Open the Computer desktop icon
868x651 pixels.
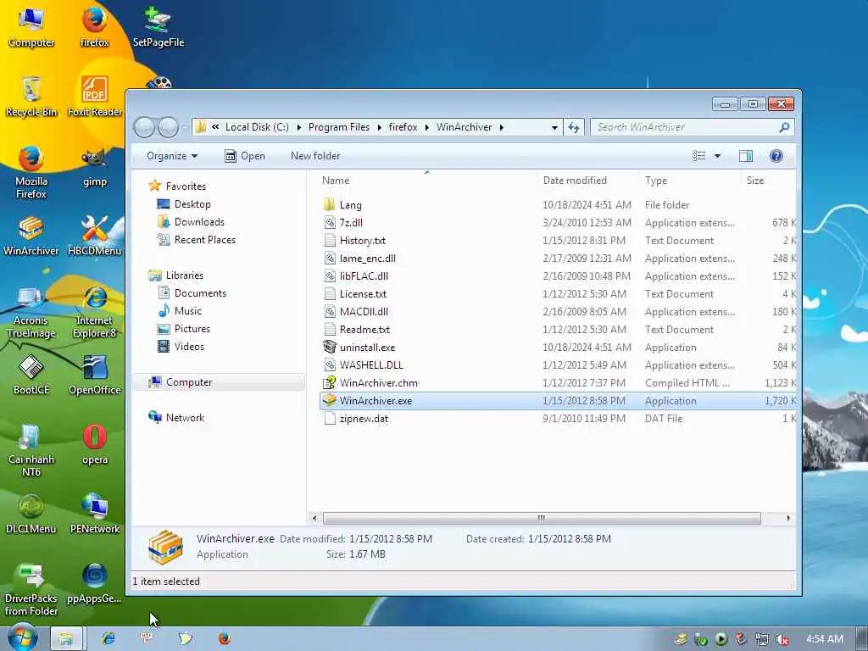pyautogui.click(x=31, y=26)
